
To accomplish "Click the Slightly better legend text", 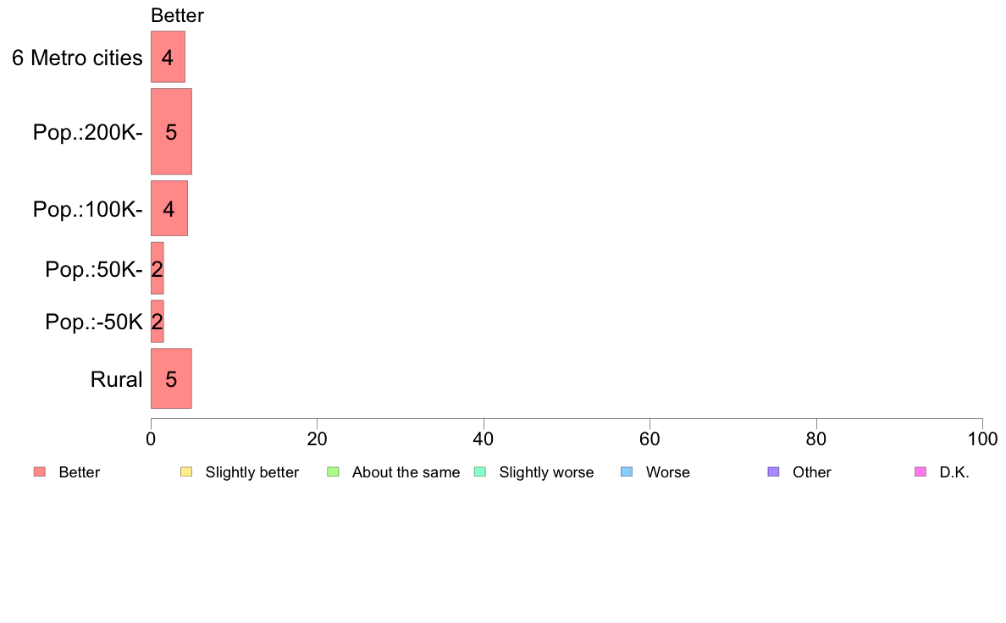I will click(x=252, y=472).
